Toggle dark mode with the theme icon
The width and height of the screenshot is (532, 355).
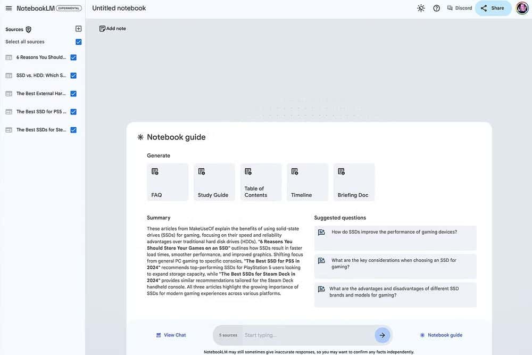coord(420,7)
